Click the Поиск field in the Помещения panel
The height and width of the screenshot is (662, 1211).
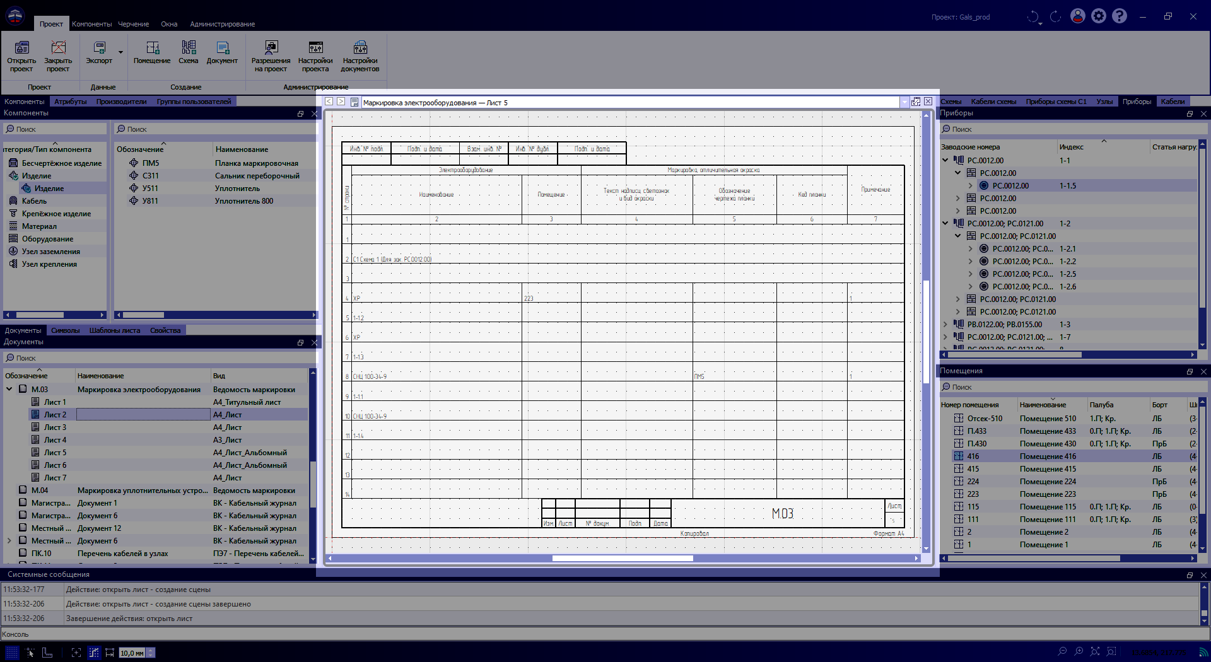1009,386
